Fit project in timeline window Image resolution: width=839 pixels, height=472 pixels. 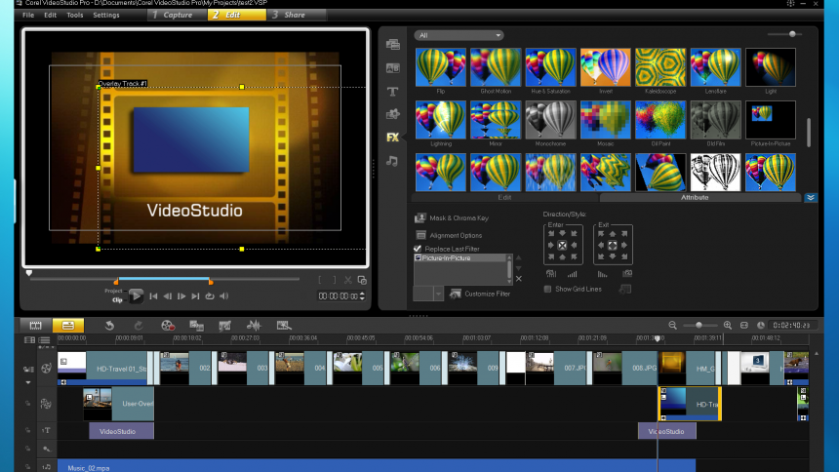[x=744, y=326]
